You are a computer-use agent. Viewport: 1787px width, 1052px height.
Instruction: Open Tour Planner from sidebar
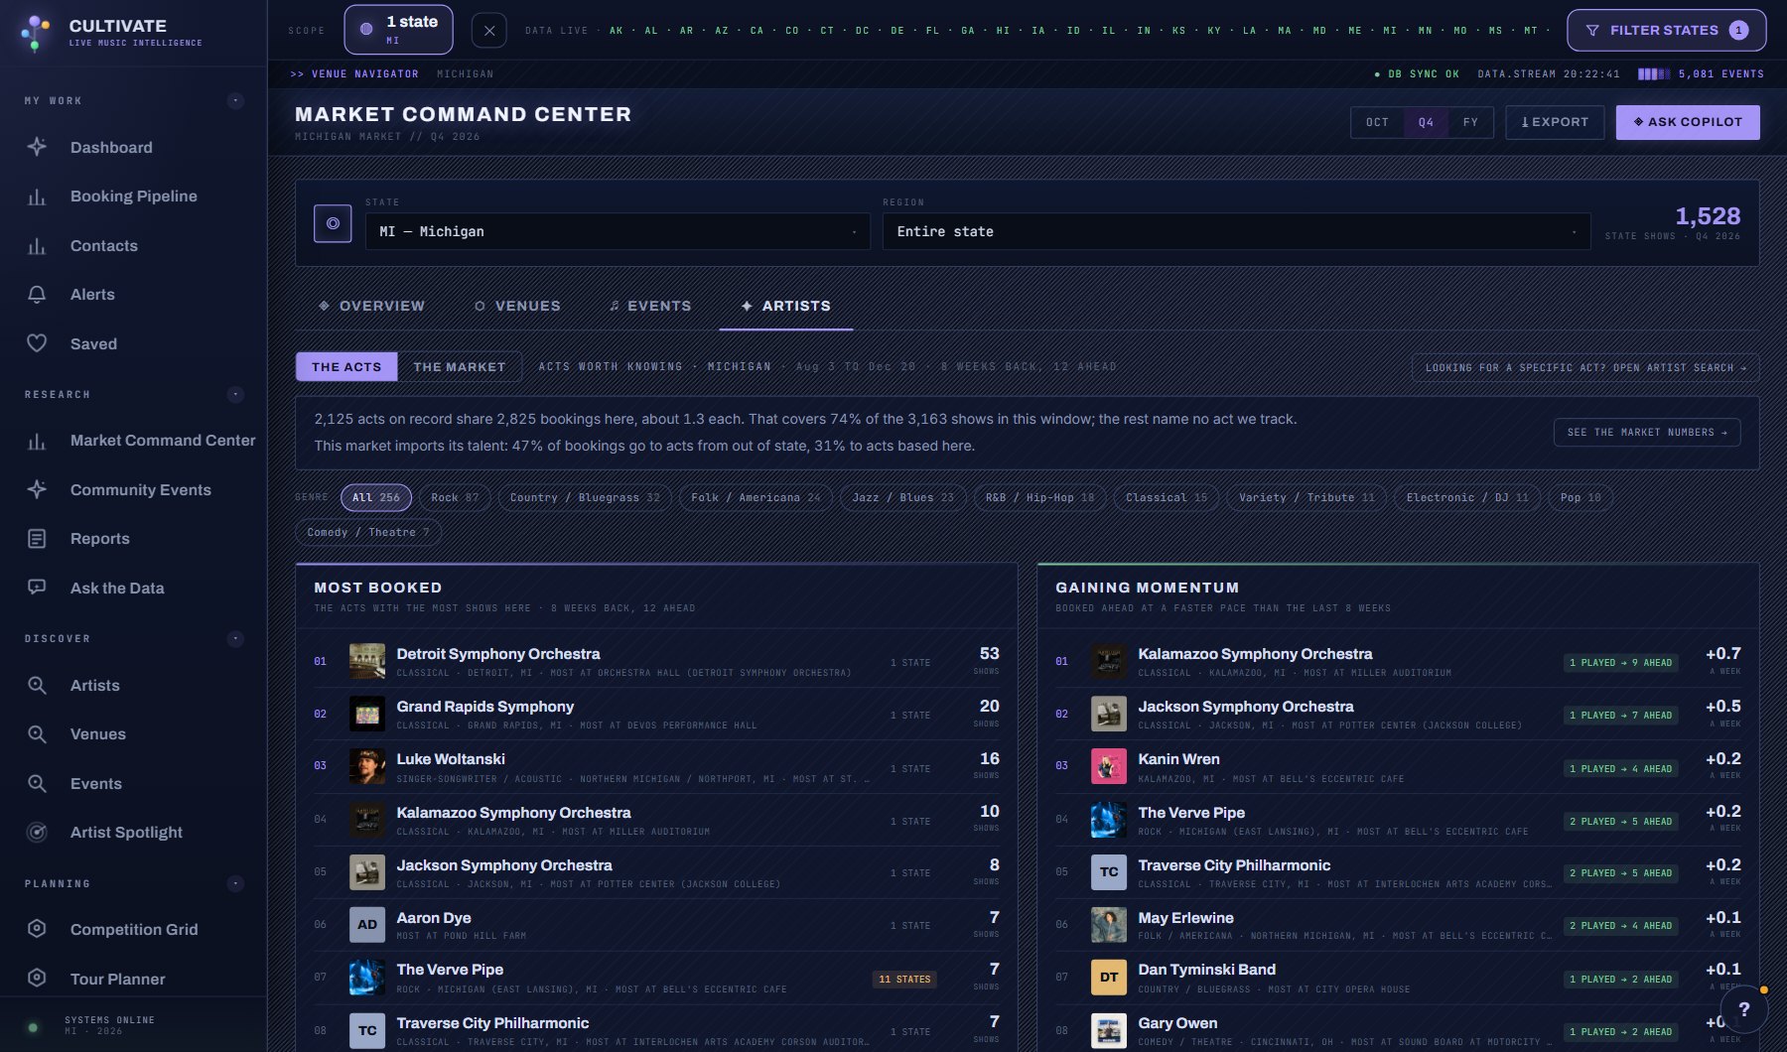point(117,979)
